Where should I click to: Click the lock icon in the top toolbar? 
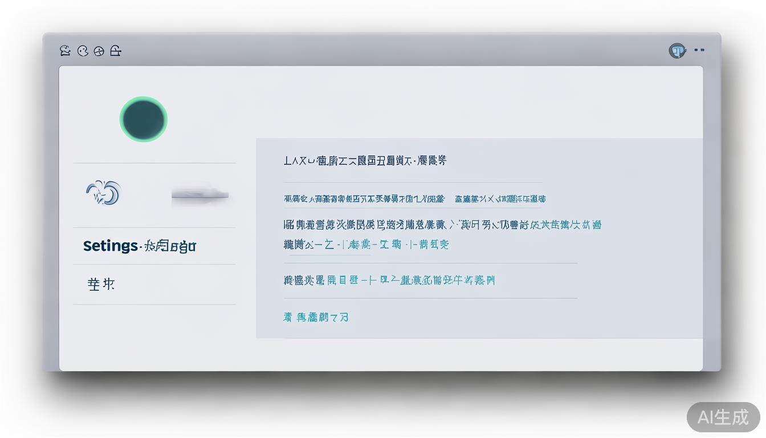coord(116,50)
